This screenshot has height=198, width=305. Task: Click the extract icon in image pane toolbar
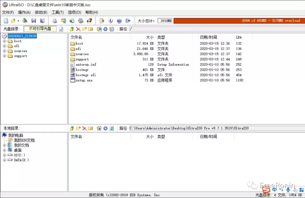coord(99,29)
